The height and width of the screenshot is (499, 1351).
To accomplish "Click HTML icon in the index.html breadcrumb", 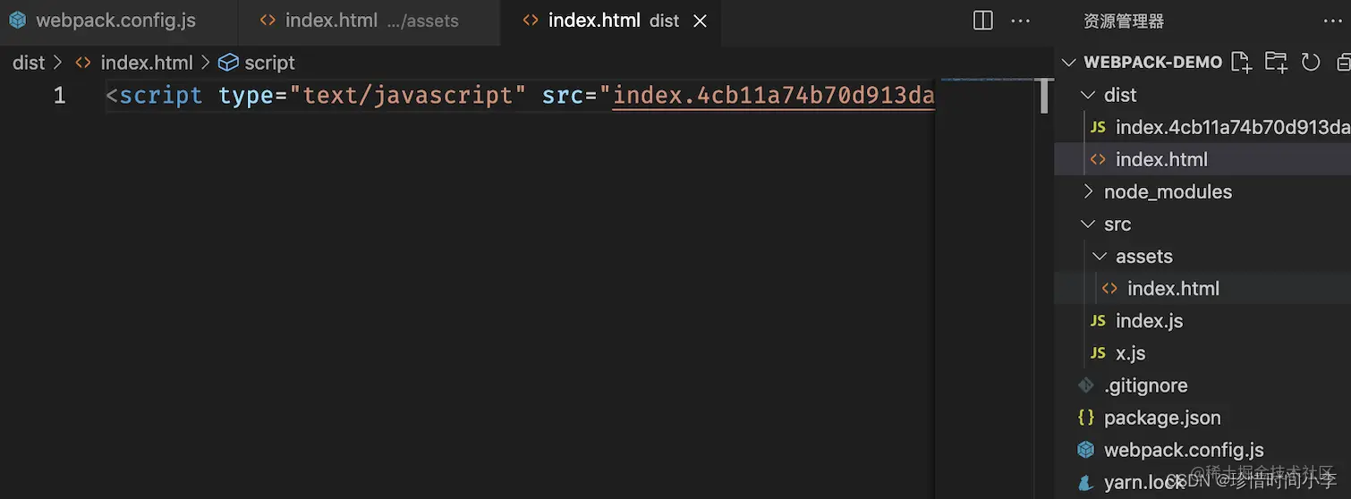I will pyautogui.click(x=83, y=63).
